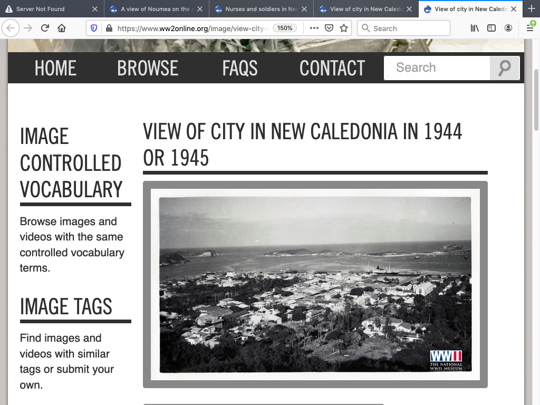The width and height of the screenshot is (540, 405).
Task: Click the website Search input field
Action: click(x=438, y=68)
